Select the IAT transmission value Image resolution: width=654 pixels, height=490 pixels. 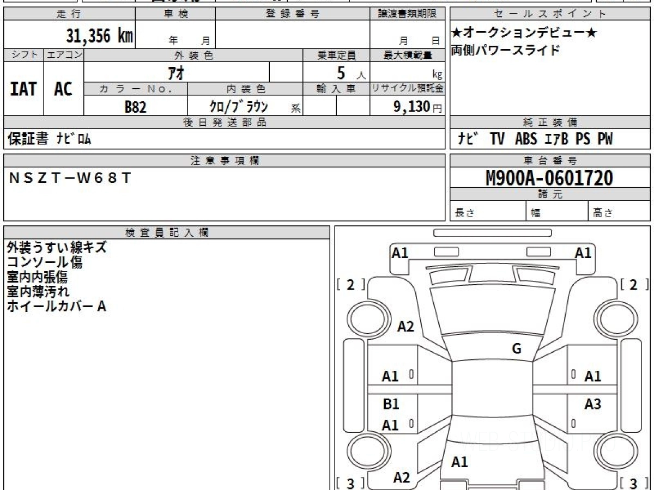point(23,89)
